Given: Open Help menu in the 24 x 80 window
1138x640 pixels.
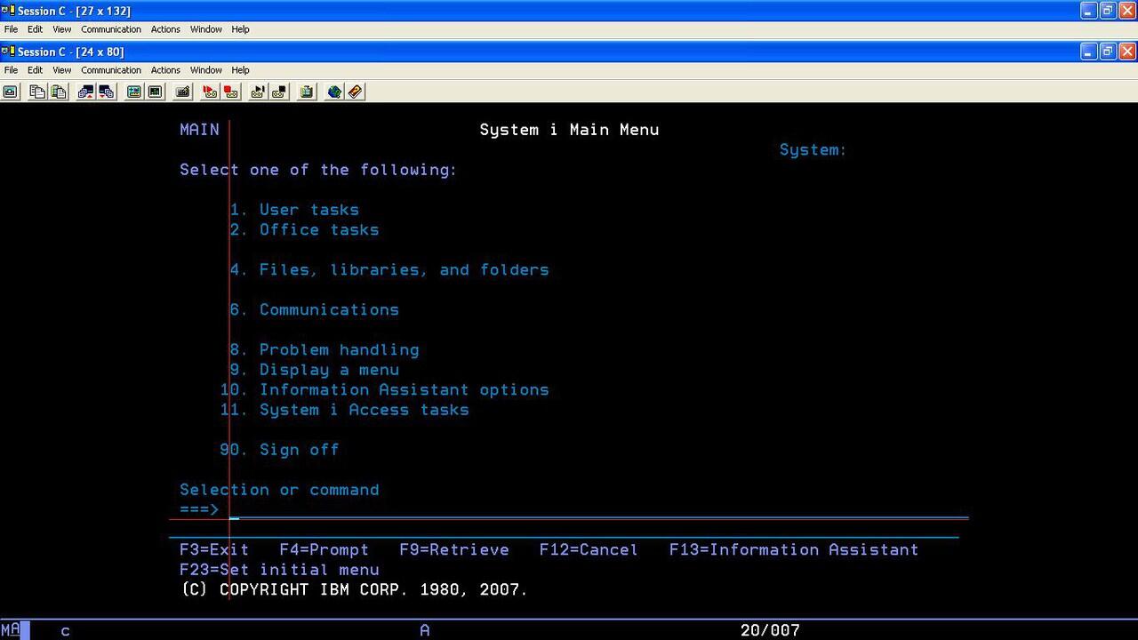Looking at the screenshot, I should (240, 70).
